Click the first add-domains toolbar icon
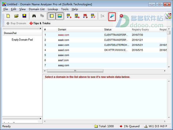173x130 pixels. [x=69, y=16]
